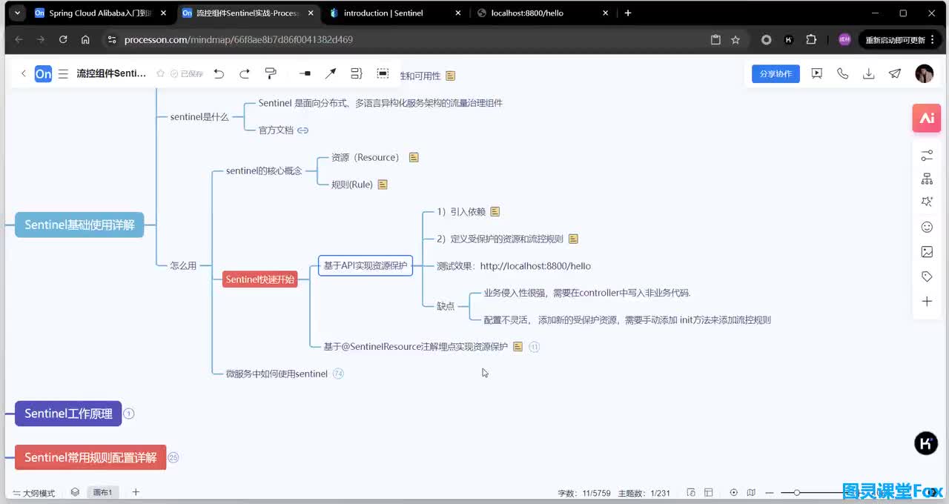This screenshot has width=949, height=504.
Task: Open the emoji sticker panel
Action: coord(927,227)
